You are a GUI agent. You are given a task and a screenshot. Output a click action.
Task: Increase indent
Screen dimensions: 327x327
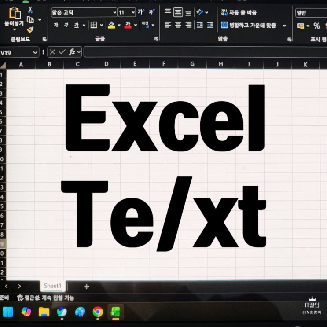click(x=210, y=25)
